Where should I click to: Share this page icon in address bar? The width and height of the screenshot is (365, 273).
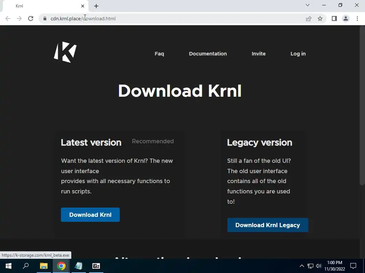pos(309,18)
